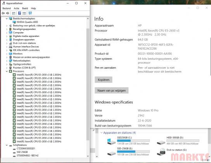The width and height of the screenshot is (211, 163).
Task: Click the Forward arrow in Apparaatbeheer toolbar
Action: pyautogui.click(x=8, y=13)
